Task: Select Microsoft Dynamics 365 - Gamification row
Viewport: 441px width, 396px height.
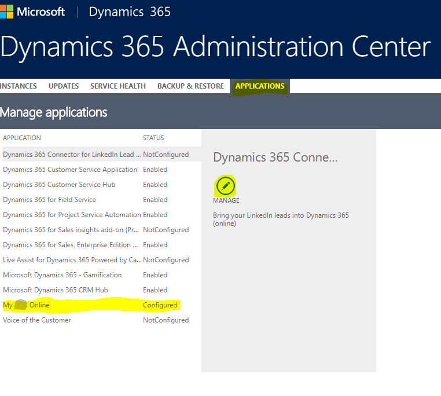Action: click(102, 274)
